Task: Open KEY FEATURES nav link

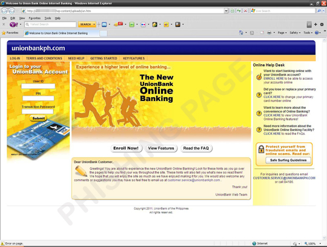Action: (x=134, y=58)
